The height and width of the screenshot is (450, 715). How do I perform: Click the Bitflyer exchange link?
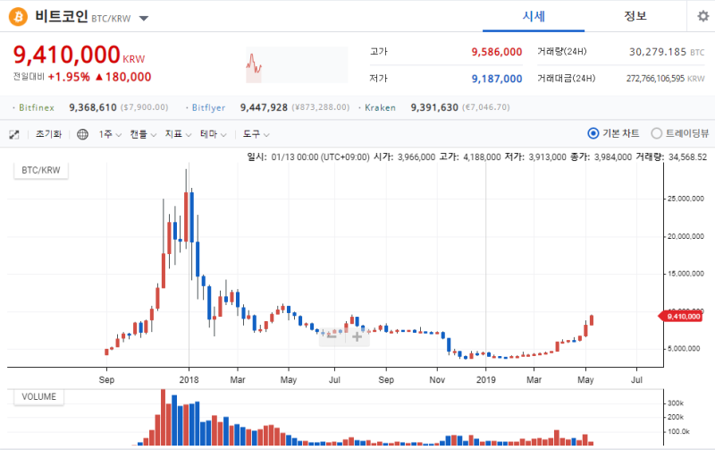[208, 107]
